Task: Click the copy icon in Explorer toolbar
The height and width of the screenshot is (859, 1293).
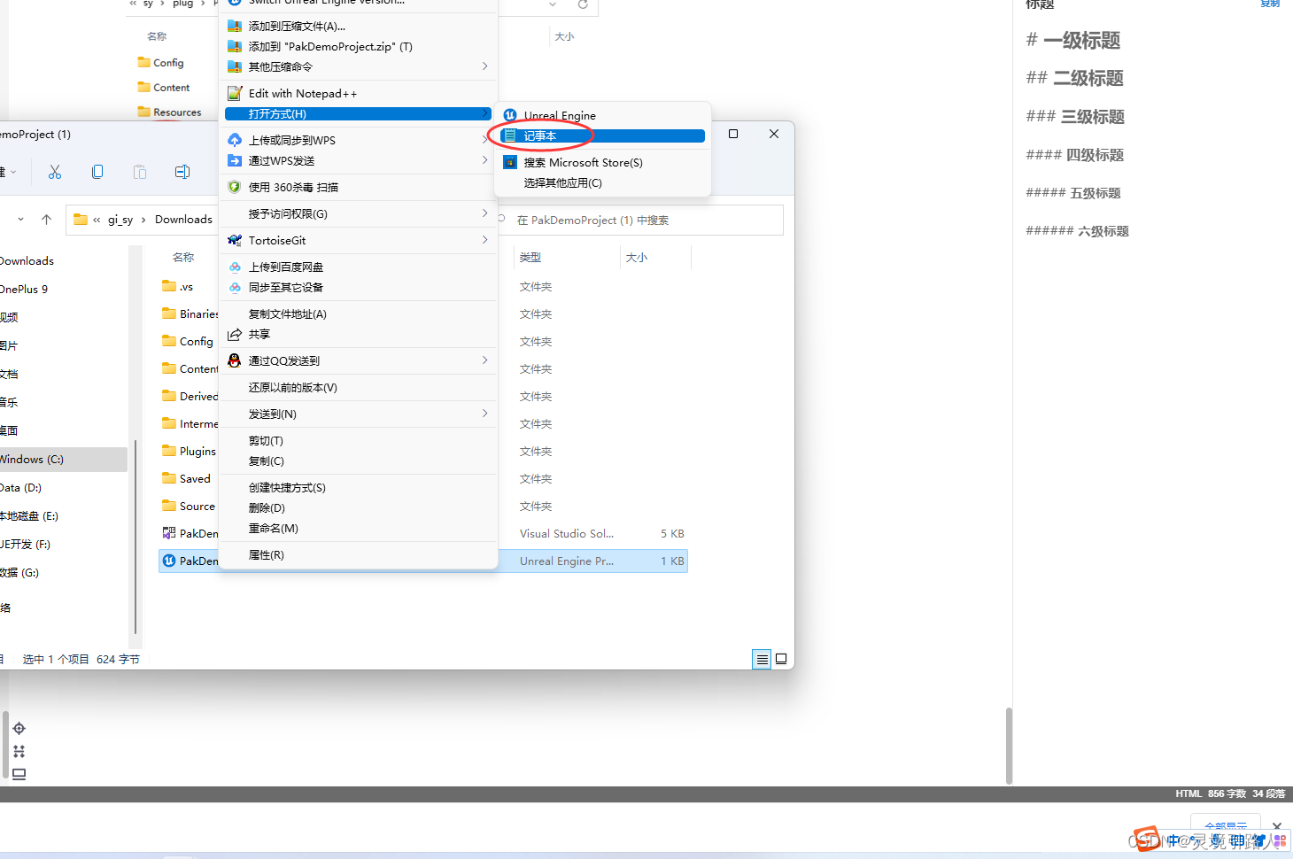Action: click(97, 172)
